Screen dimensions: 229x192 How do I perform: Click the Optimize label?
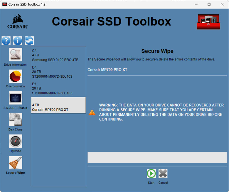15,151
